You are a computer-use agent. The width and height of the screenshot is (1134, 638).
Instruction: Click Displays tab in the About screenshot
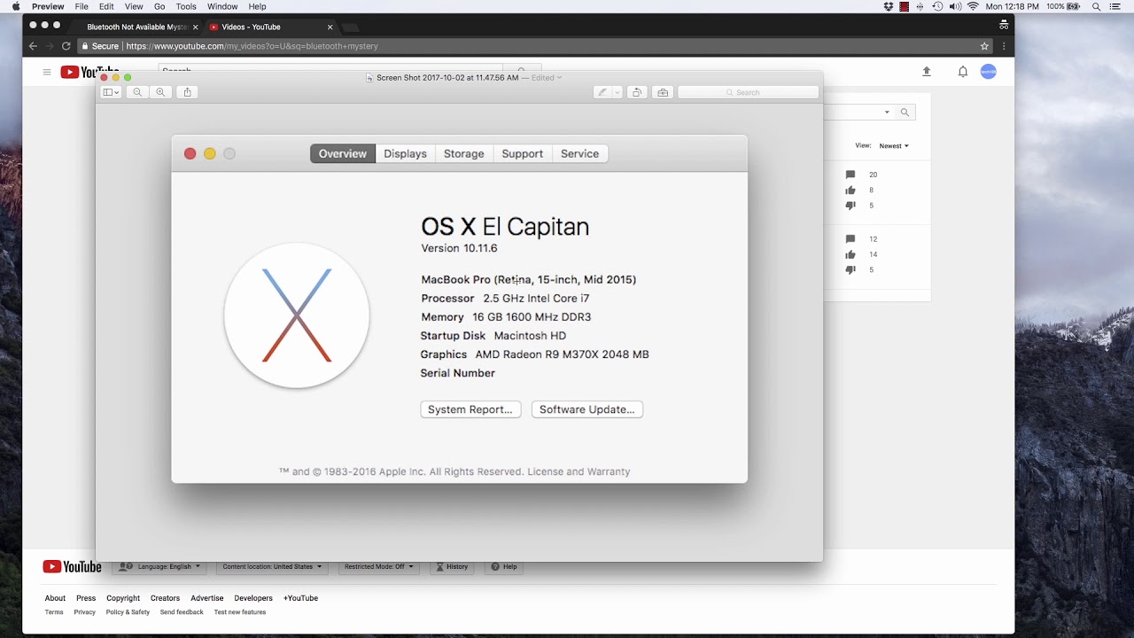[405, 153]
